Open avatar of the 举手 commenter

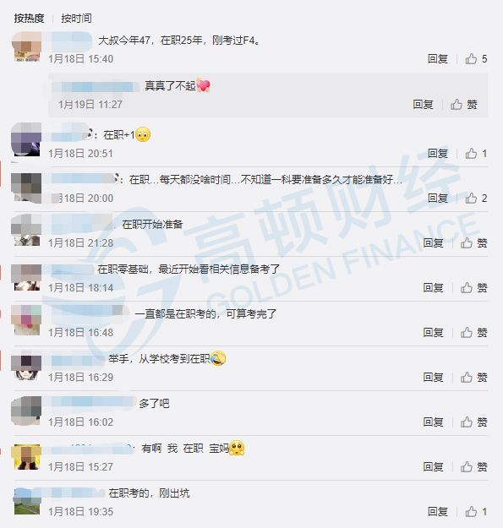(26, 367)
